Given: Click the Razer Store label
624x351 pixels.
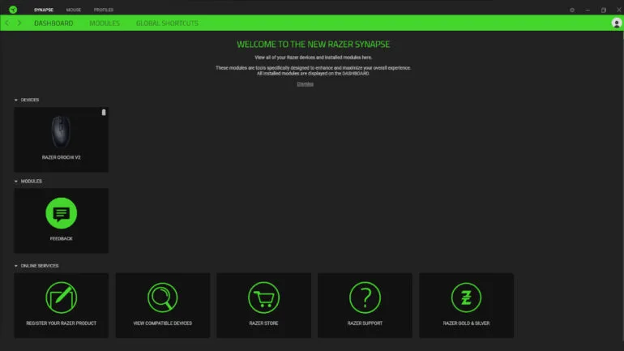Looking at the screenshot, I should [263, 323].
